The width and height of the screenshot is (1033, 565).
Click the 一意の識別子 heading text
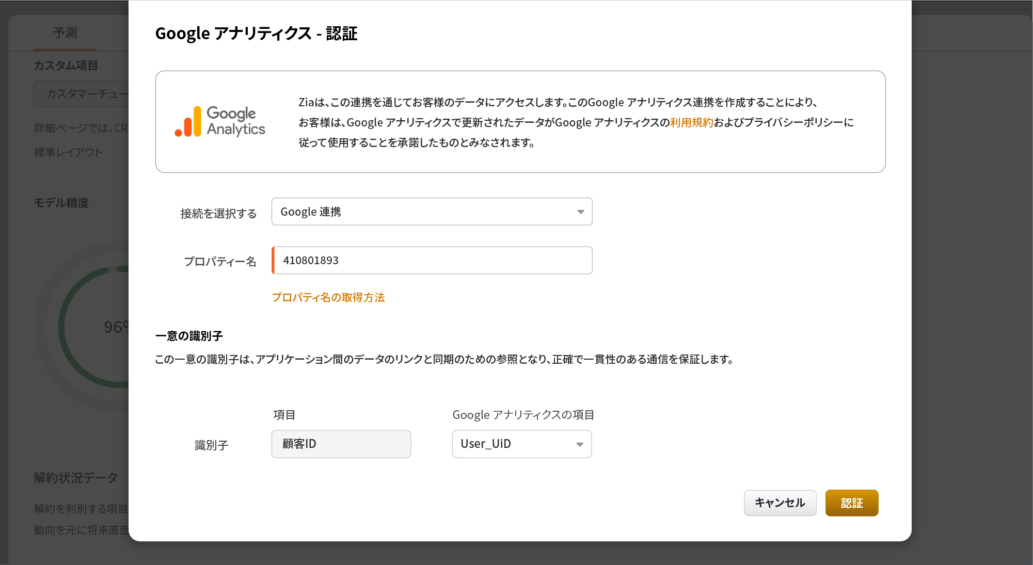189,336
